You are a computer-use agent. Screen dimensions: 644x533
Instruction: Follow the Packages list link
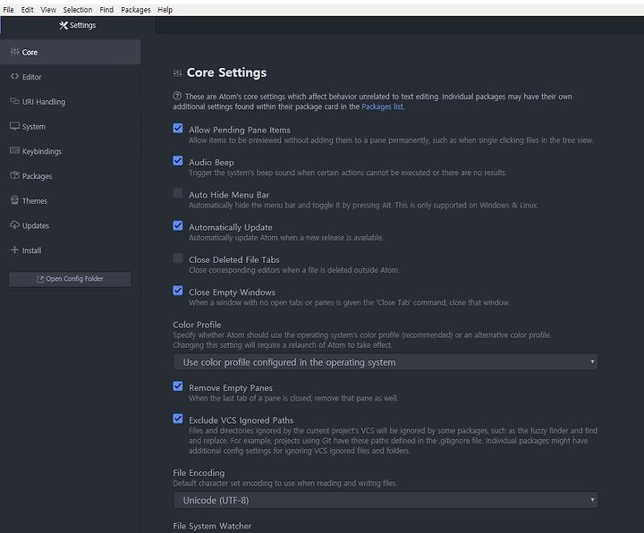(382, 106)
